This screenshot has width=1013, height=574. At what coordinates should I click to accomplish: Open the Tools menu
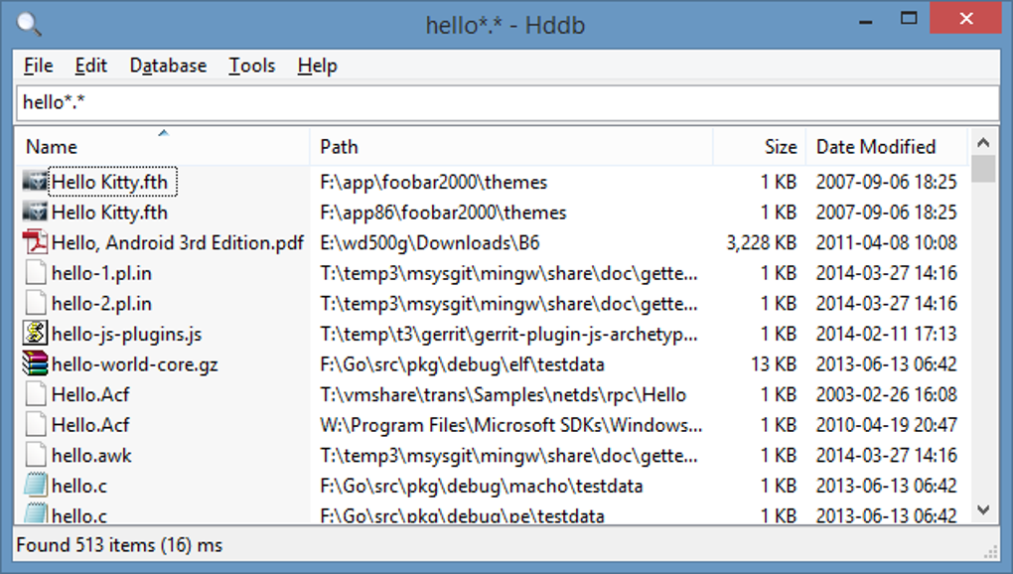click(x=251, y=66)
